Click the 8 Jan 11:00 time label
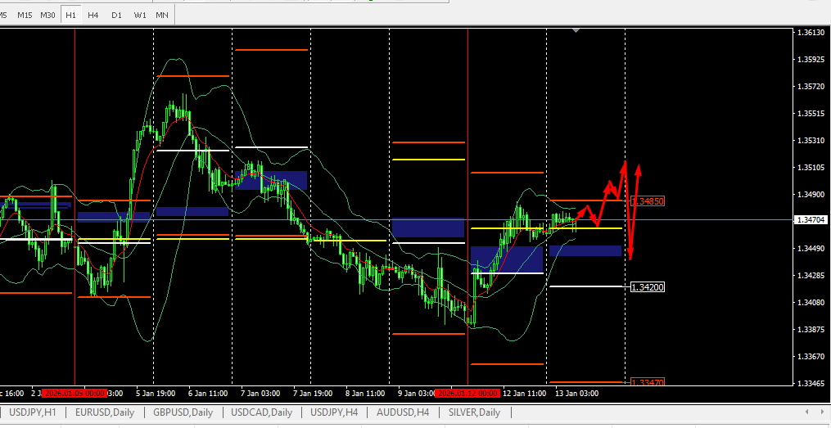 (x=364, y=394)
